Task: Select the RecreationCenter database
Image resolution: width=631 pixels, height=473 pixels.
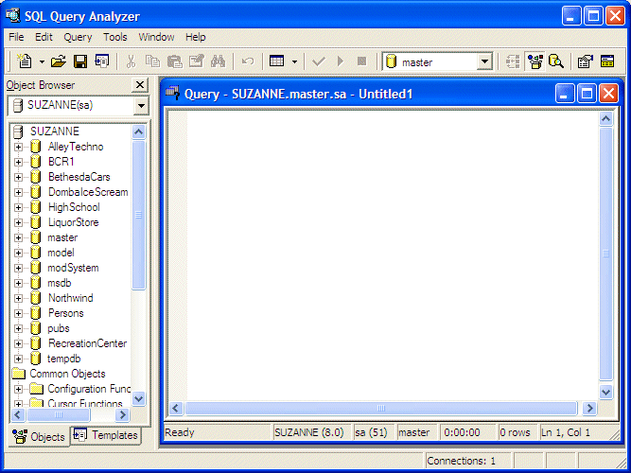Action: (87, 343)
